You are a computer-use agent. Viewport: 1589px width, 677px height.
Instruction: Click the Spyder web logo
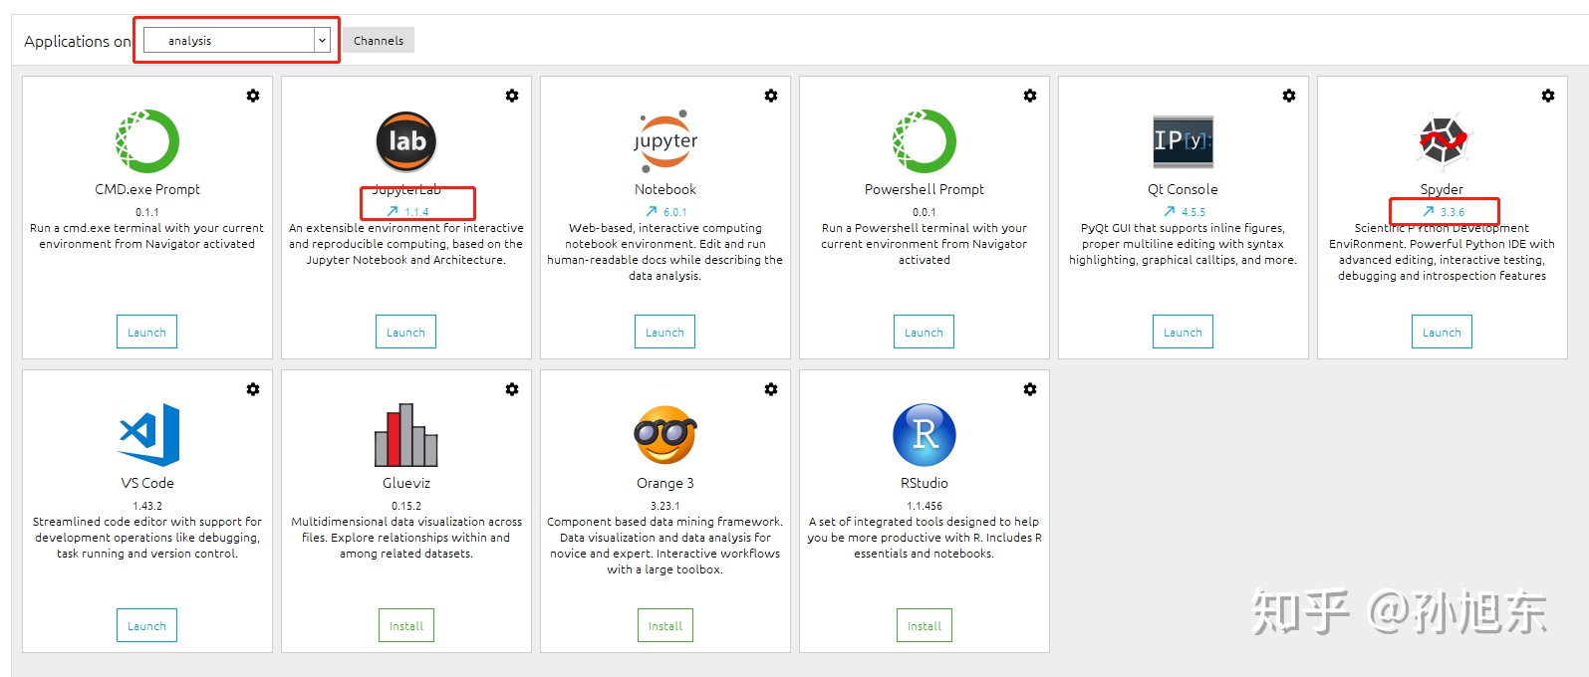(1443, 141)
